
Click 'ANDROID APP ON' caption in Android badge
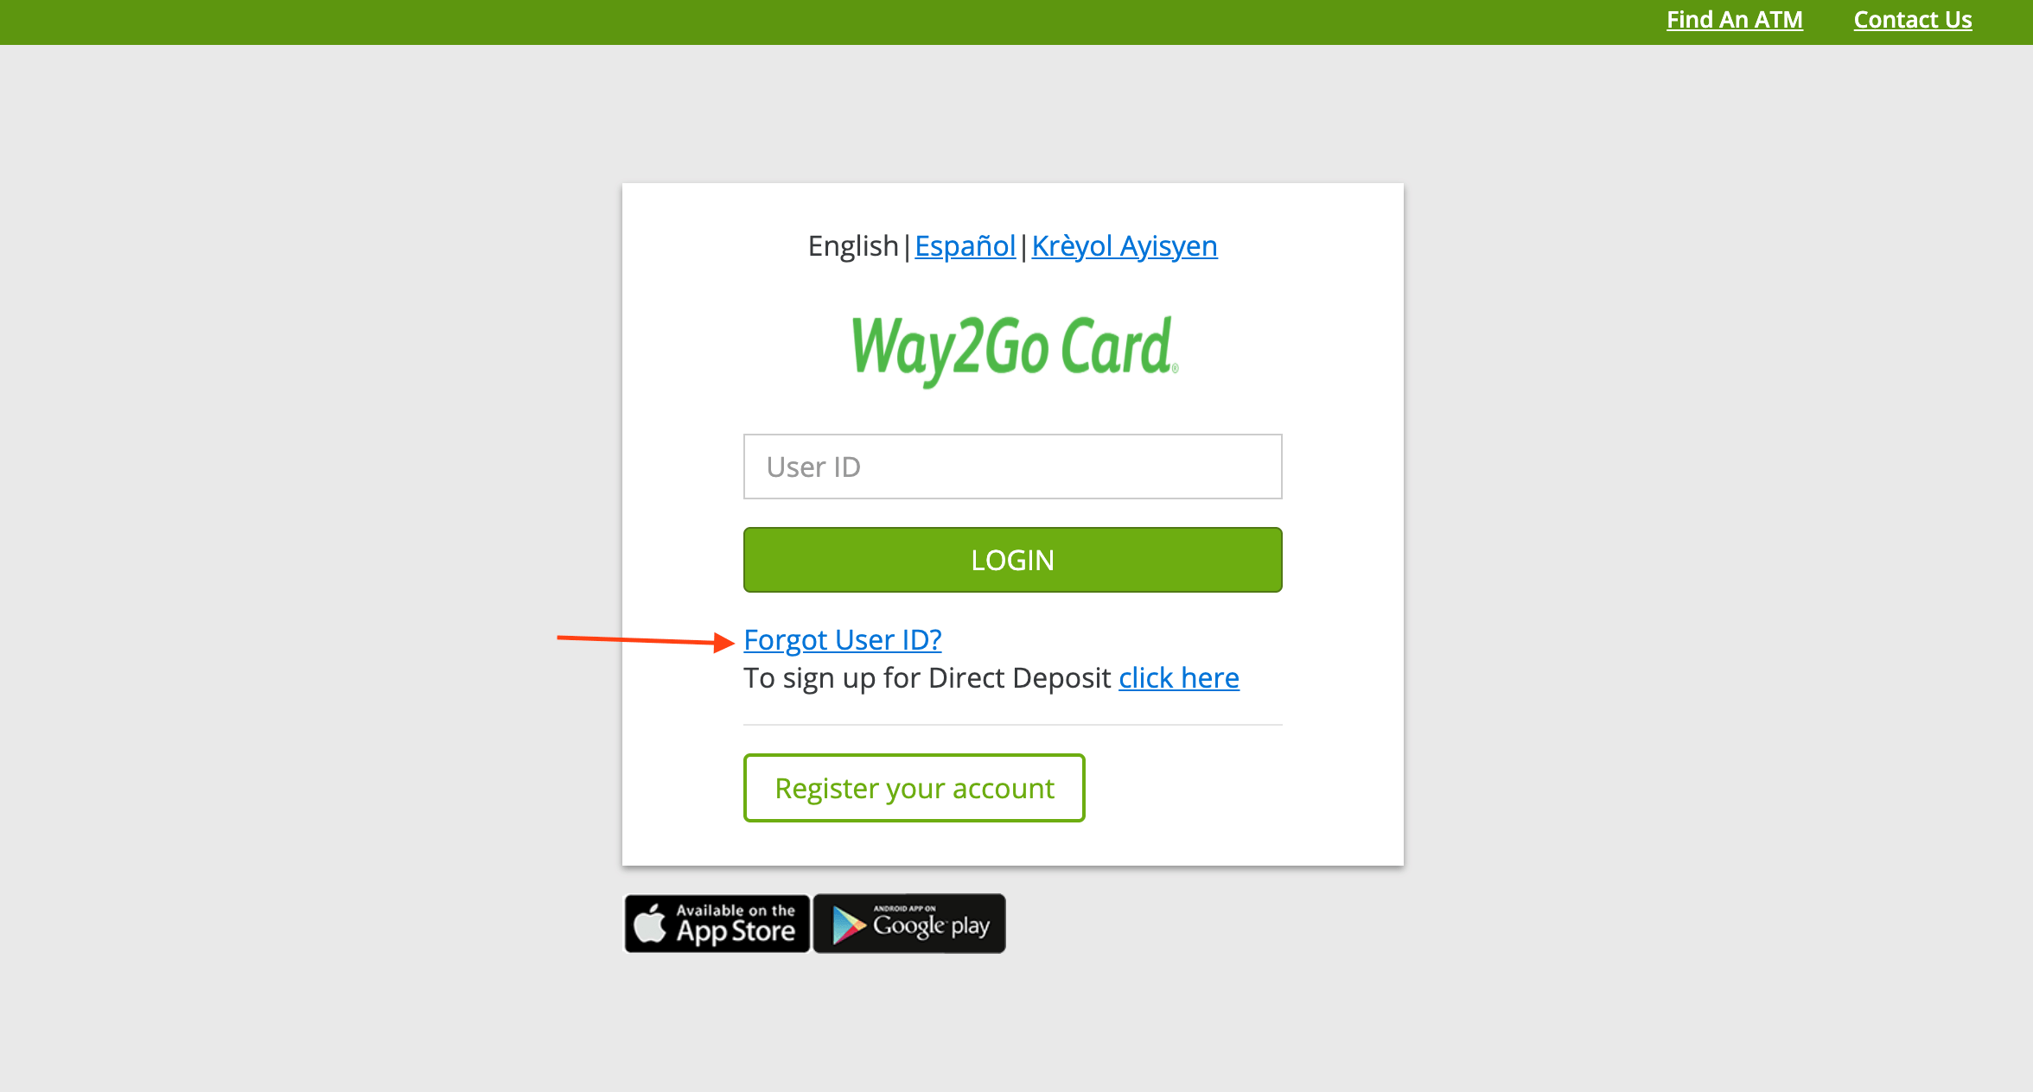coord(904,908)
